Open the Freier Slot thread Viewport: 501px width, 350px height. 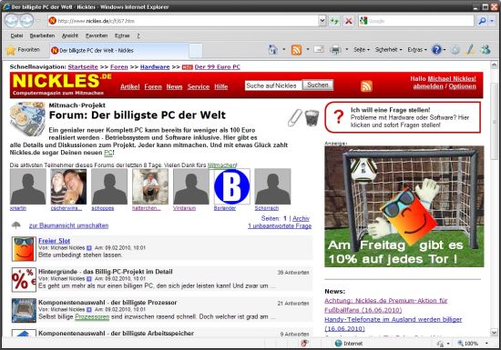click(55, 241)
